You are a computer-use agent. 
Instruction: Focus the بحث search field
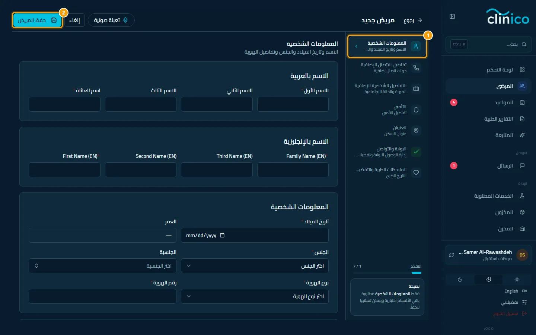488,44
